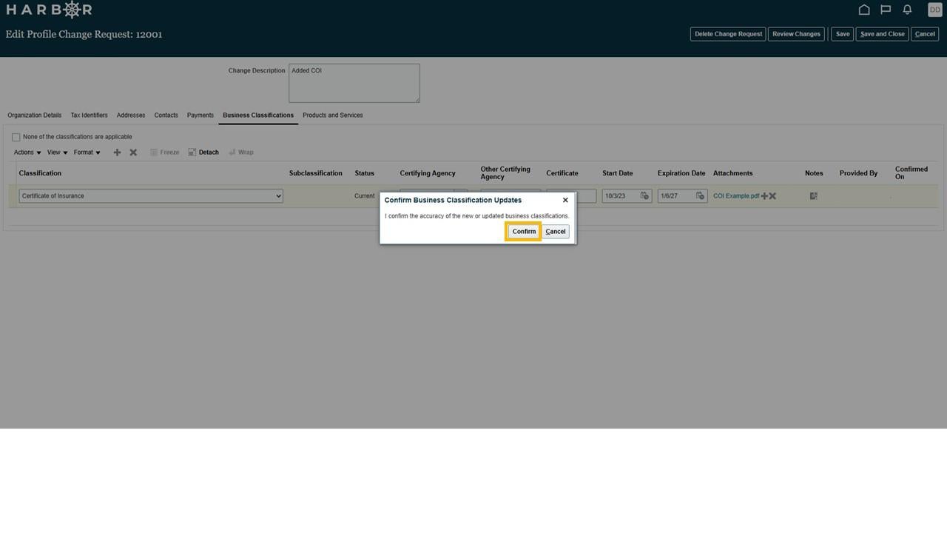Switch to Organization Details tab

pyautogui.click(x=35, y=115)
